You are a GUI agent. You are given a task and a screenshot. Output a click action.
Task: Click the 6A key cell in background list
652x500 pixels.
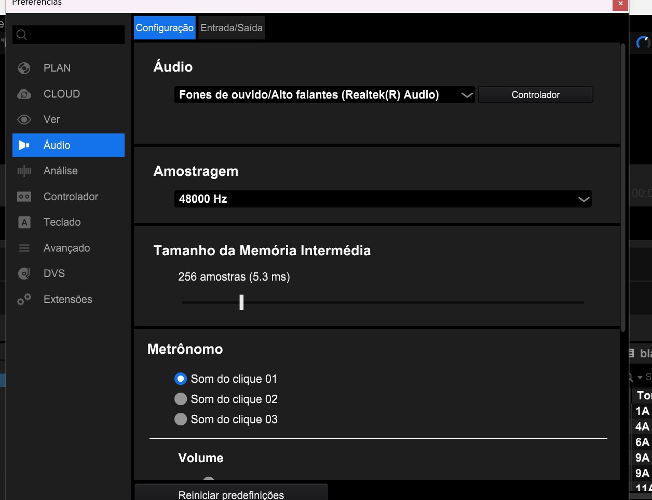tap(642, 442)
